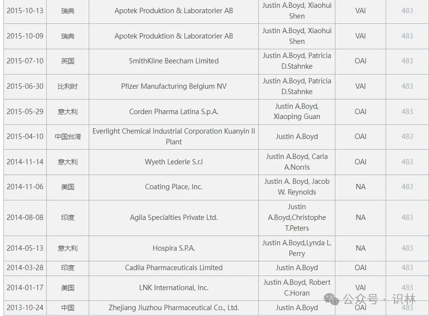Select the 比利时 country cell
The image size is (429, 316).
click(x=68, y=86)
